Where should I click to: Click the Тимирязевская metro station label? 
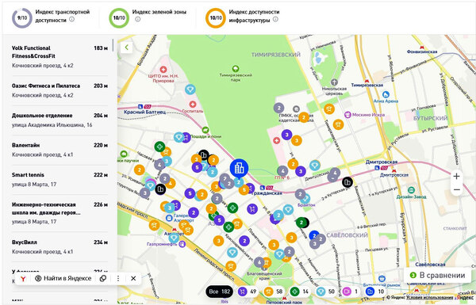click(x=367, y=86)
